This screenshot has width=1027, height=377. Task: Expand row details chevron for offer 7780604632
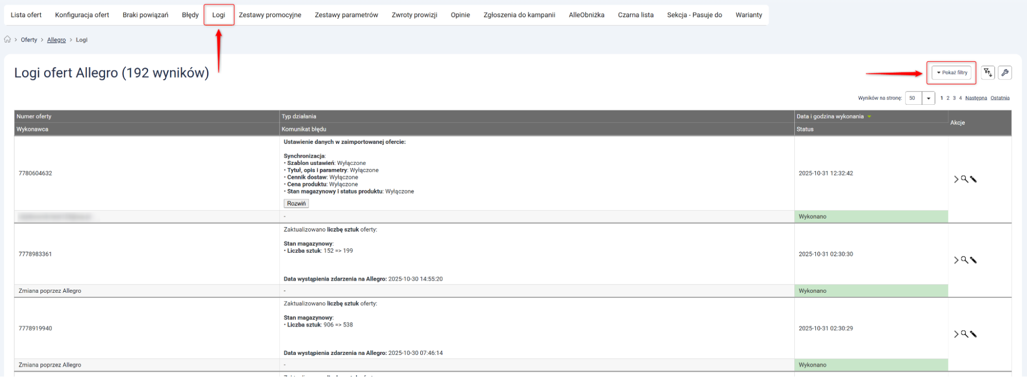[956, 179]
